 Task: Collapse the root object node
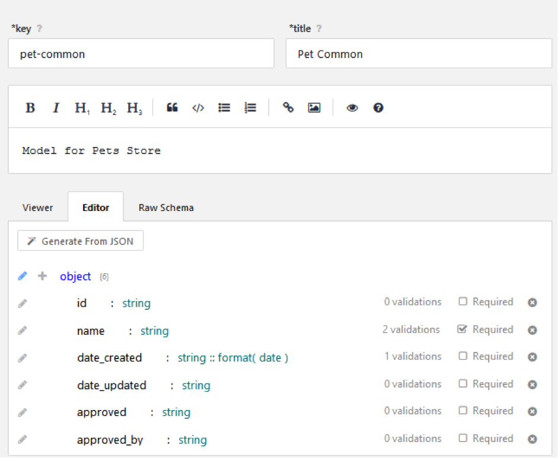tap(75, 277)
